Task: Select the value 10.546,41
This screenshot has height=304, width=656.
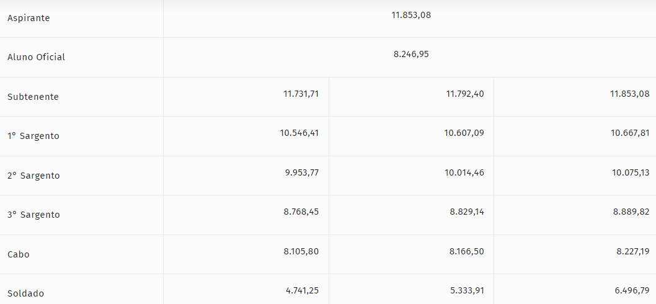Action: coord(299,133)
